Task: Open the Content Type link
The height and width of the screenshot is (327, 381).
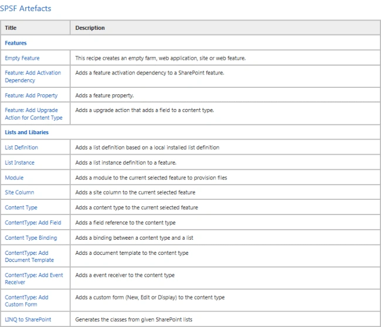Action: click(x=21, y=207)
